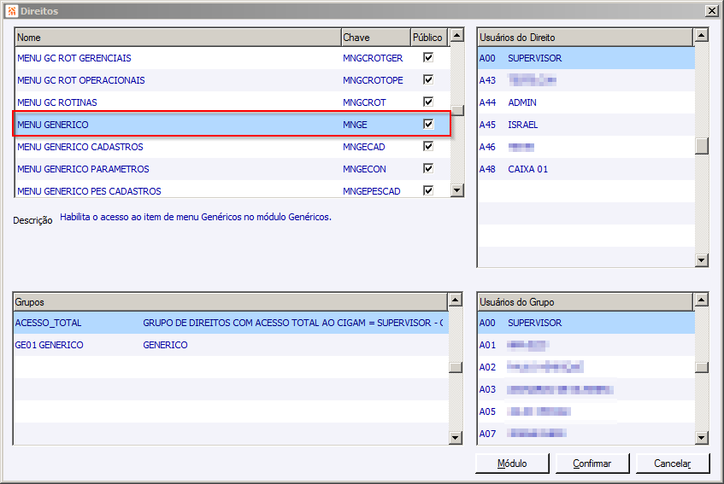Click Usuários do Grupo scrollbar down arrow
This screenshot has width=724, height=484.
(x=702, y=438)
